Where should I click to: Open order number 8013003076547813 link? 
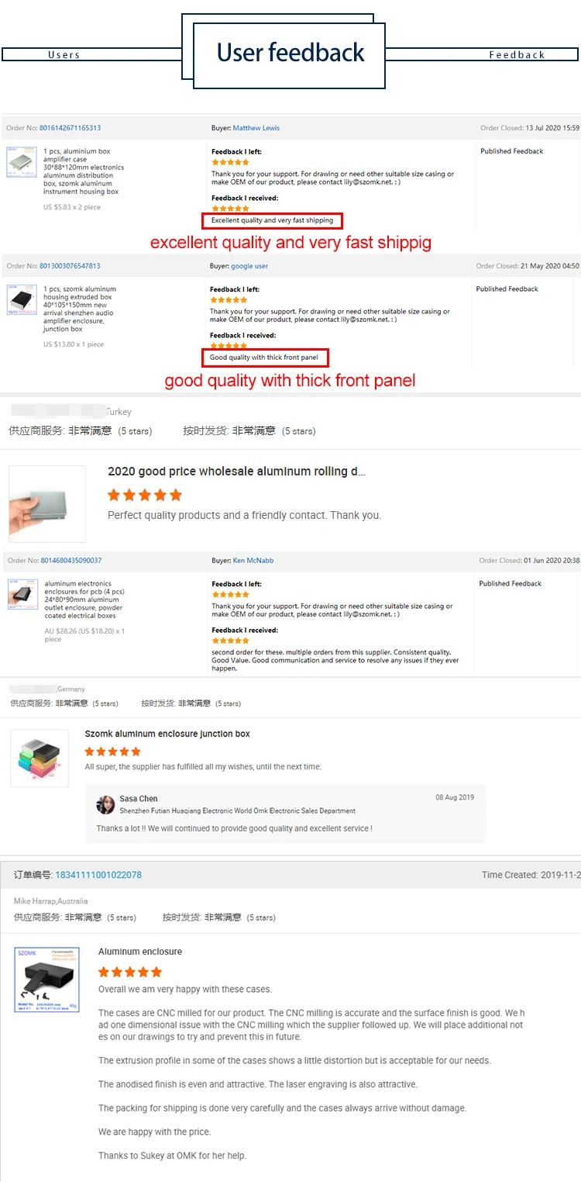point(70,266)
